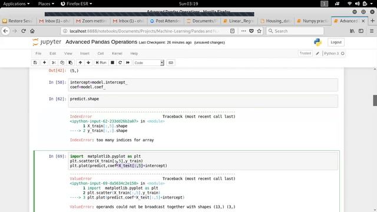Go back with browser back arrow
377x212 pixels.
[5, 31]
